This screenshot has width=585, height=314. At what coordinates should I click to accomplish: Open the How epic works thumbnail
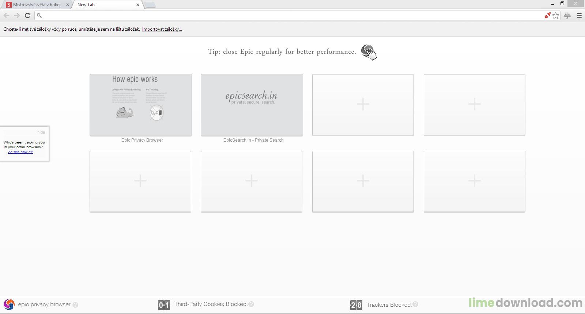(141, 105)
